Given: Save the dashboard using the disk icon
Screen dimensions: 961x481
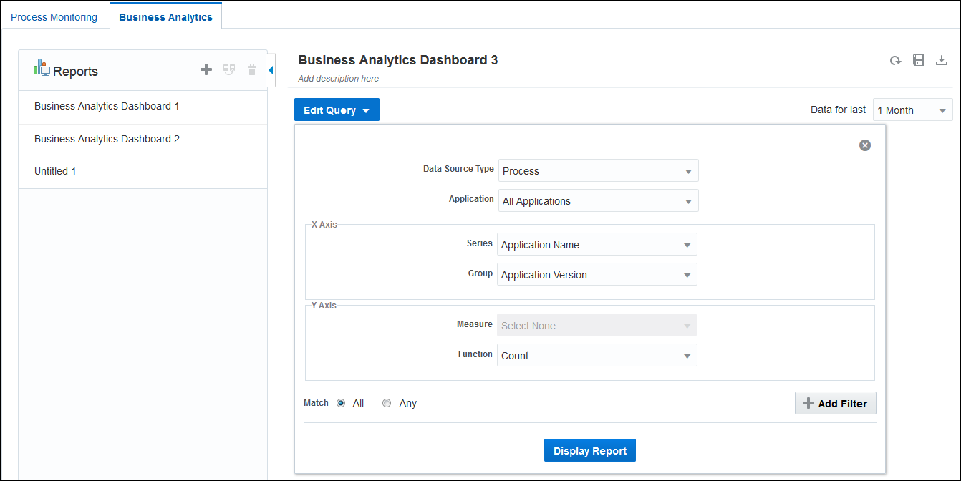Looking at the screenshot, I should pyautogui.click(x=919, y=60).
